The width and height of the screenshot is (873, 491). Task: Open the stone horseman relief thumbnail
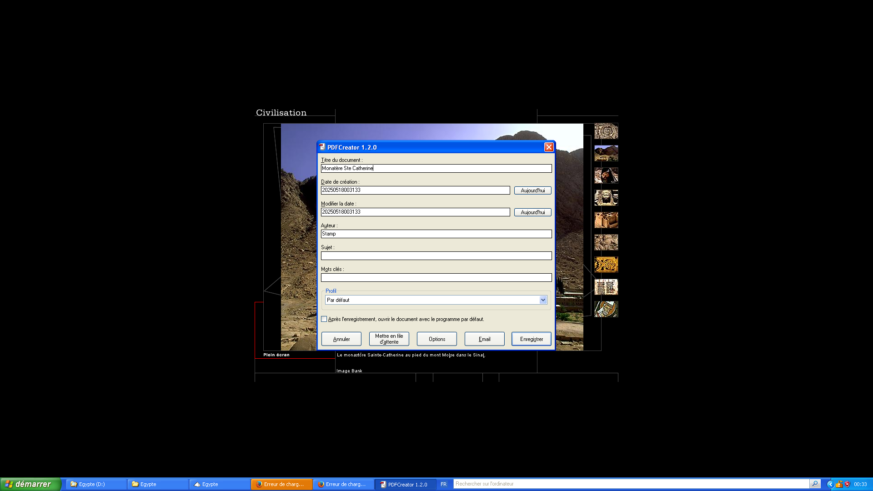606,242
